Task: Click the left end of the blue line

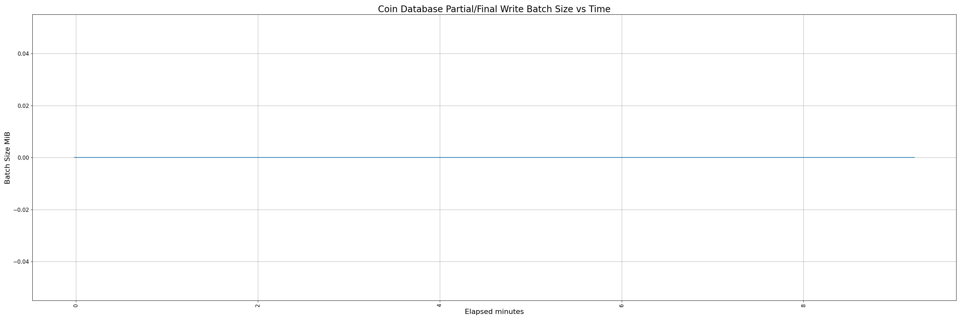Action: (75, 157)
